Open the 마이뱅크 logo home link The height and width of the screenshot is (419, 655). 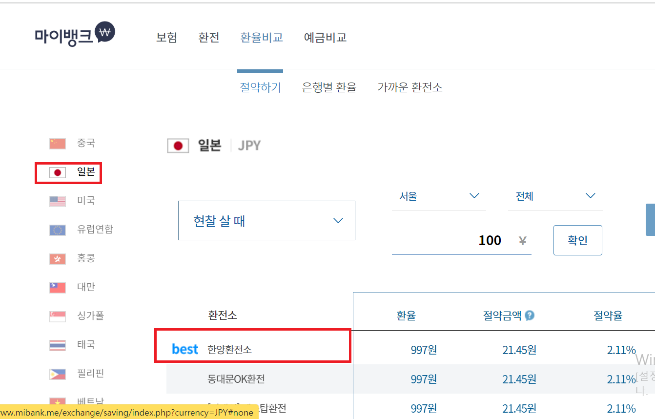click(75, 34)
